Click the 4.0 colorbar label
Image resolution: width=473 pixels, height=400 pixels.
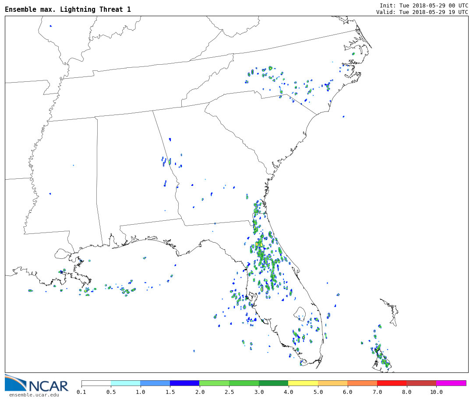[288, 392]
